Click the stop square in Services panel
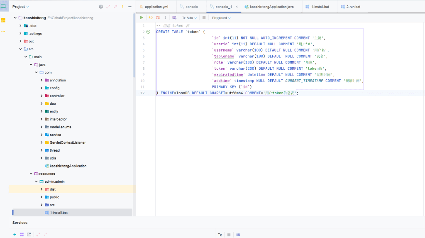This screenshot has width=425, height=238. point(229,235)
